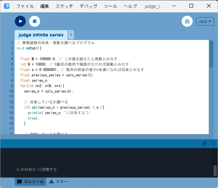Open the ツール menu

[111, 6]
